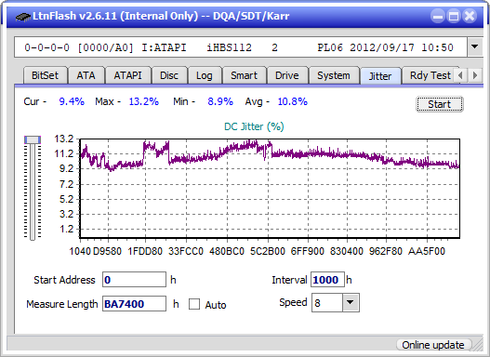Click the 33FCC0 axis label
This screenshot has width=490, height=357.
186,251
